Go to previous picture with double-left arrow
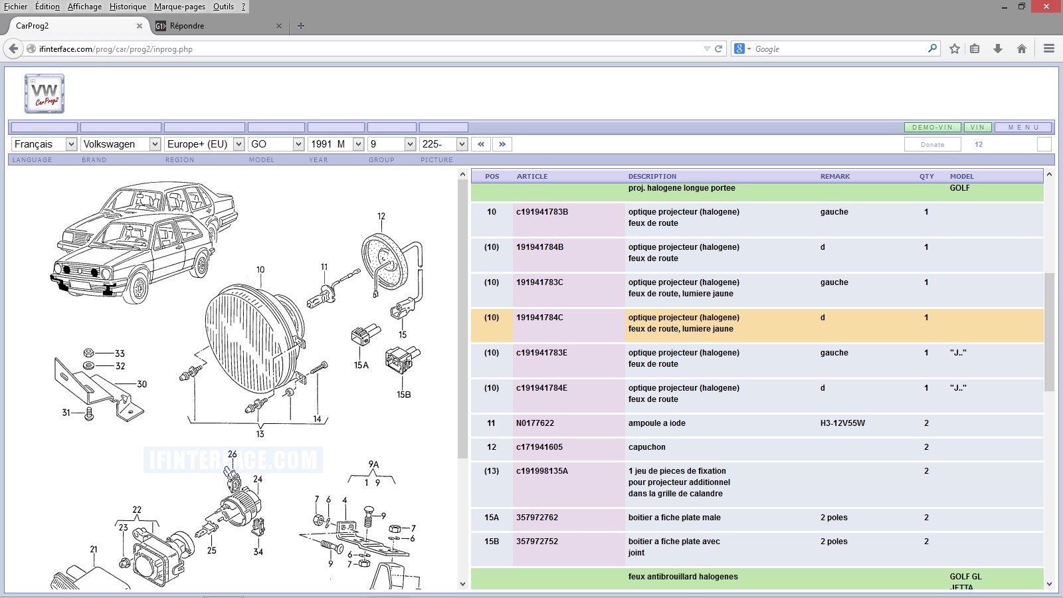The height and width of the screenshot is (598, 1063). [x=481, y=144]
